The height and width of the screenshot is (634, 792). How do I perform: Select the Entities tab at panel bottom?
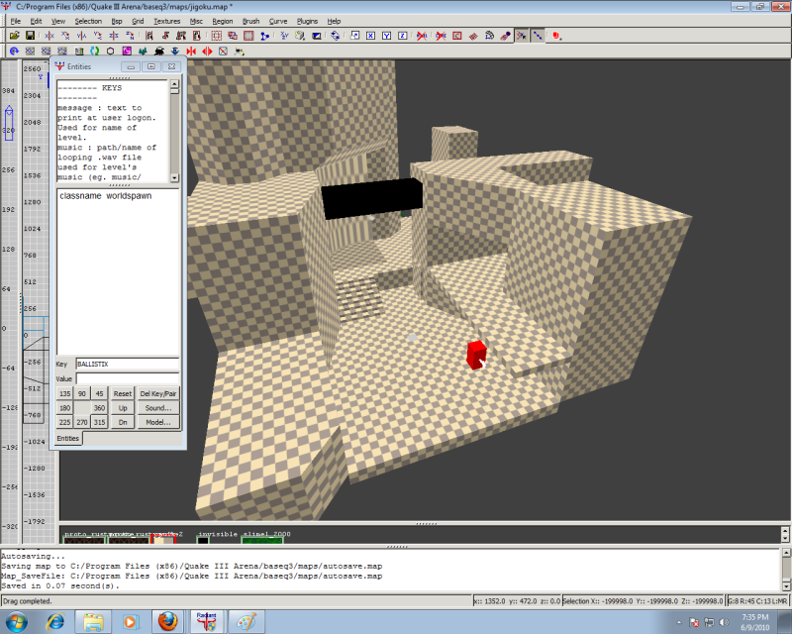tap(68, 438)
